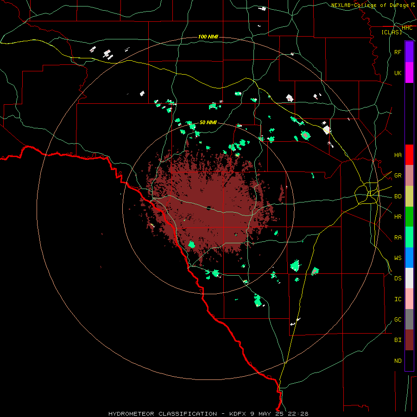Click the magenta UK color swatch
This screenshot has height=417, width=417.
[x=409, y=73]
